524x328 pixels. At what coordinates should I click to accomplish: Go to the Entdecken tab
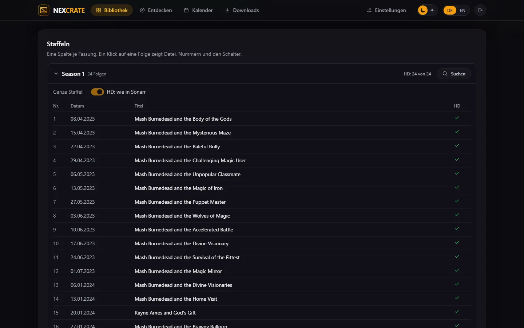coord(156,10)
